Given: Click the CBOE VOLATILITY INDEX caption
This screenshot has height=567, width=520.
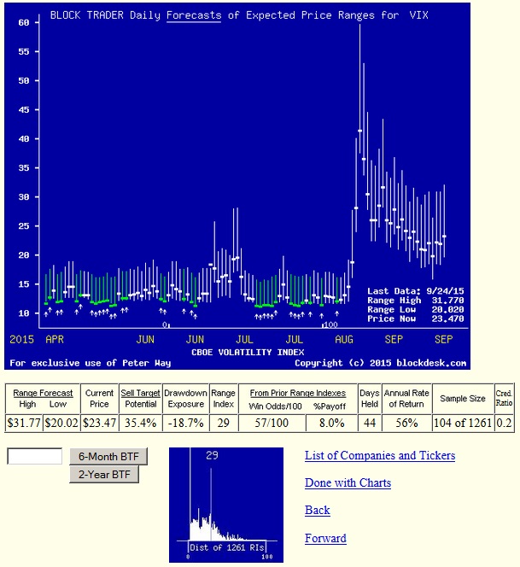Looking at the screenshot, I should [x=248, y=352].
